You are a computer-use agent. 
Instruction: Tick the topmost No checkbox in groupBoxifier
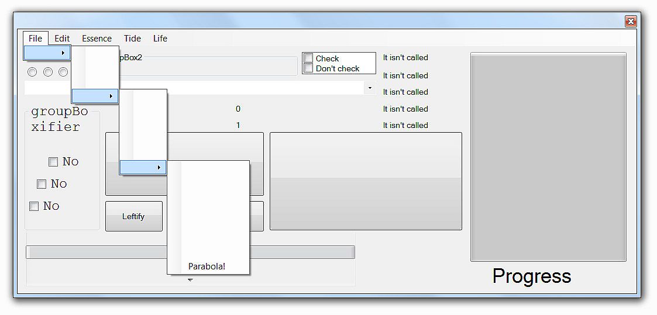(x=53, y=162)
